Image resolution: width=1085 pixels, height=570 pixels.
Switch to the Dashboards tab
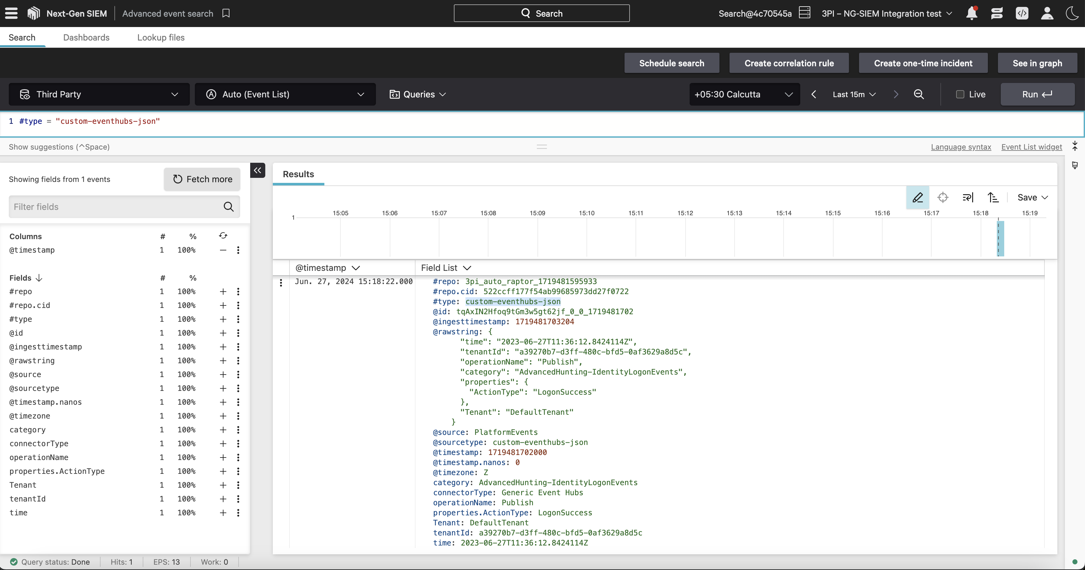pyautogui.click(x=87, y=37)
